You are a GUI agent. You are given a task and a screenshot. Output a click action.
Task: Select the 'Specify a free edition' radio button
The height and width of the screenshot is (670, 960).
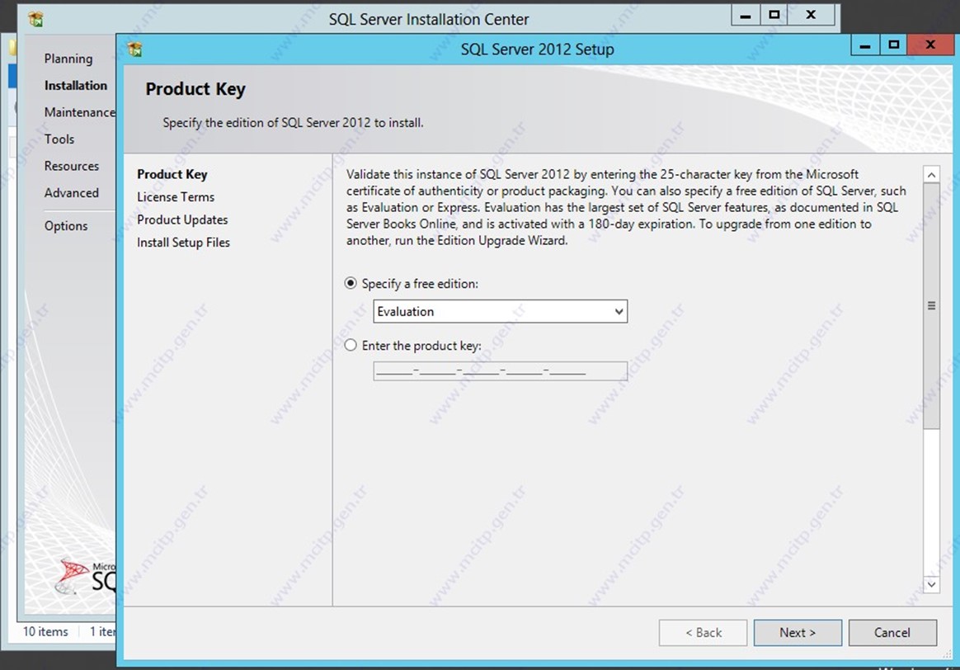[351, 283]
